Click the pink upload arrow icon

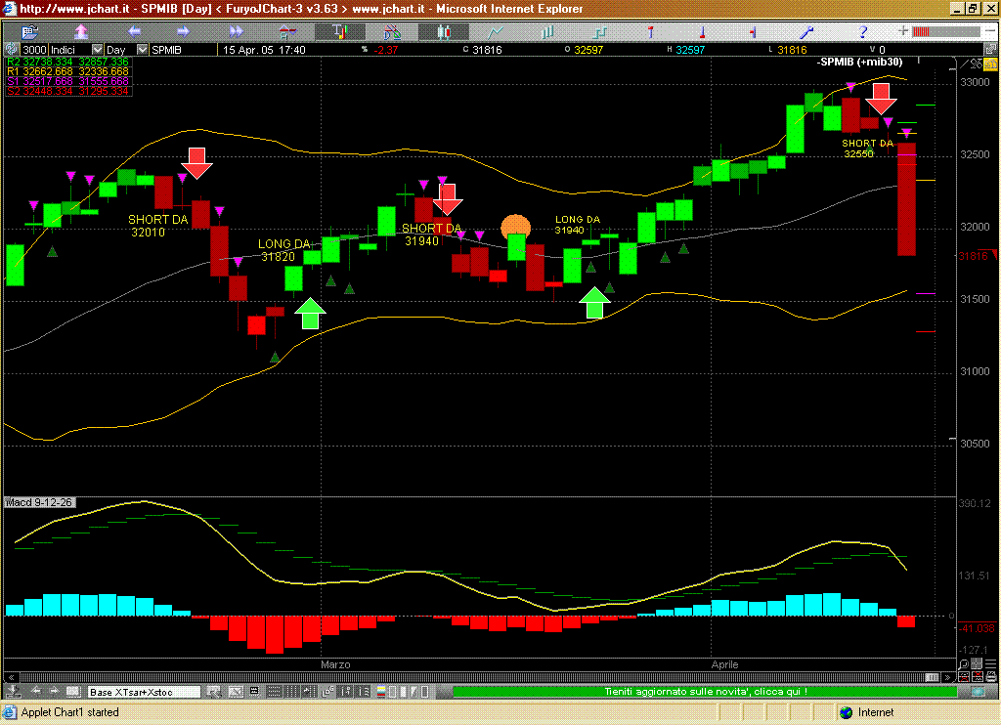click(81, 31)
